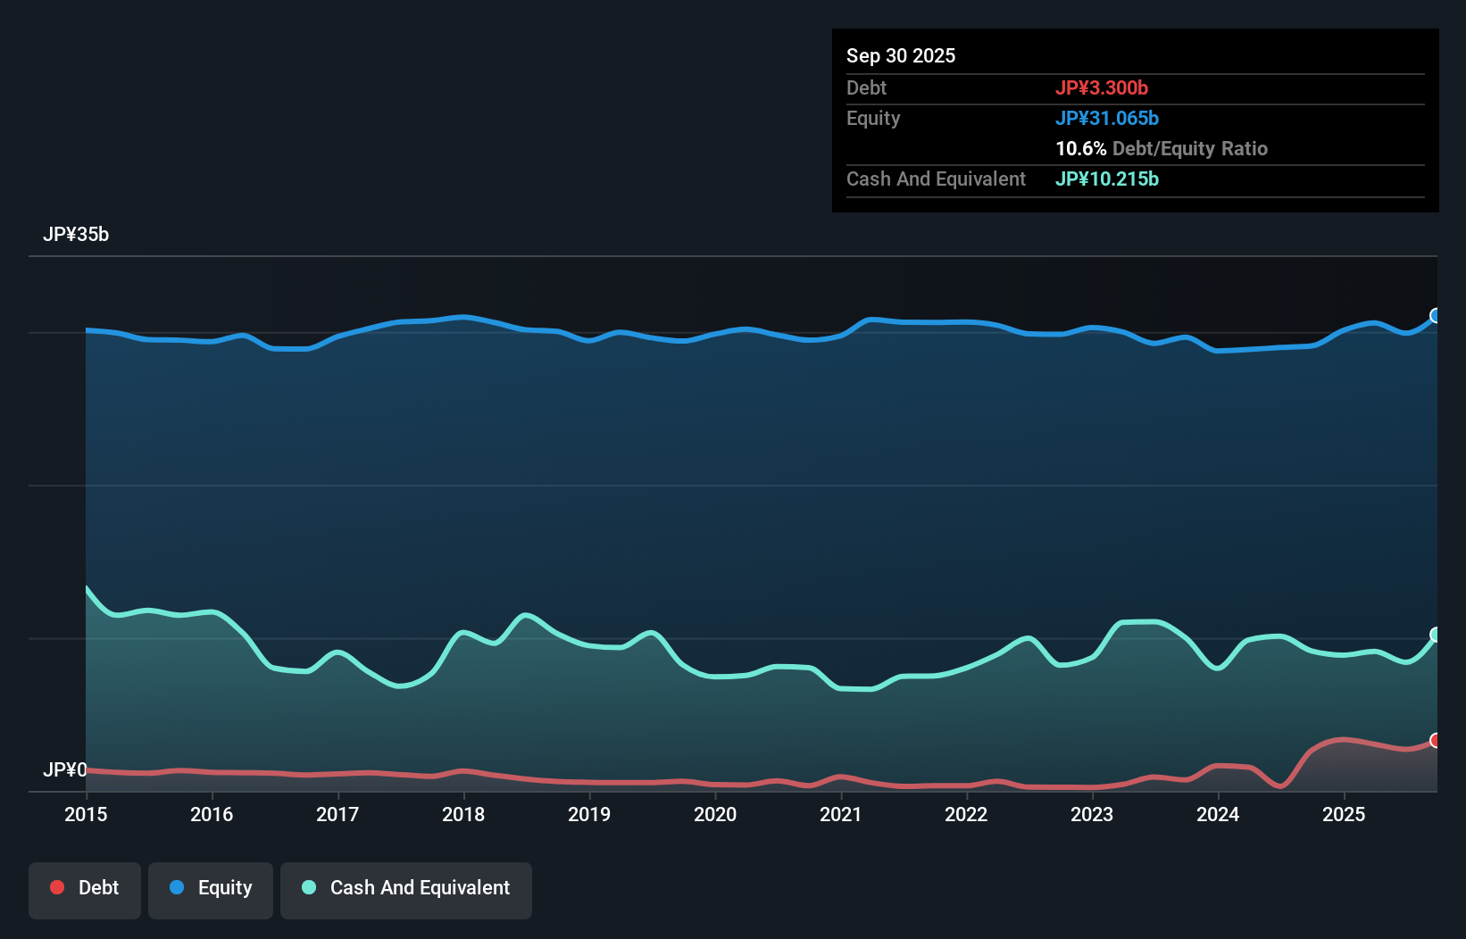Click the Cash And Equivalent tooltip label

click(x=936, y=179)
